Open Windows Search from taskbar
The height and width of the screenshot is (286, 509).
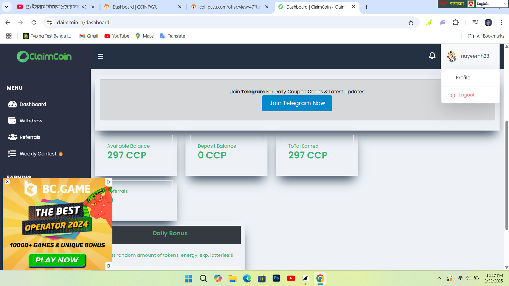[x=203, y=278]
